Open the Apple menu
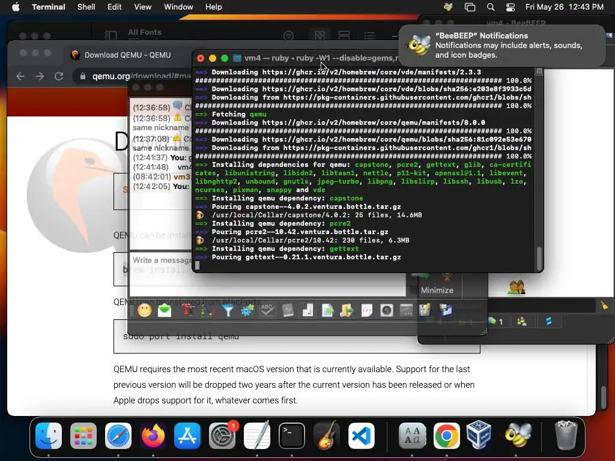 coord(16,7)
